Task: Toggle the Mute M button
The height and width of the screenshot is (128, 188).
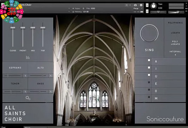Action: coord(147,11)
